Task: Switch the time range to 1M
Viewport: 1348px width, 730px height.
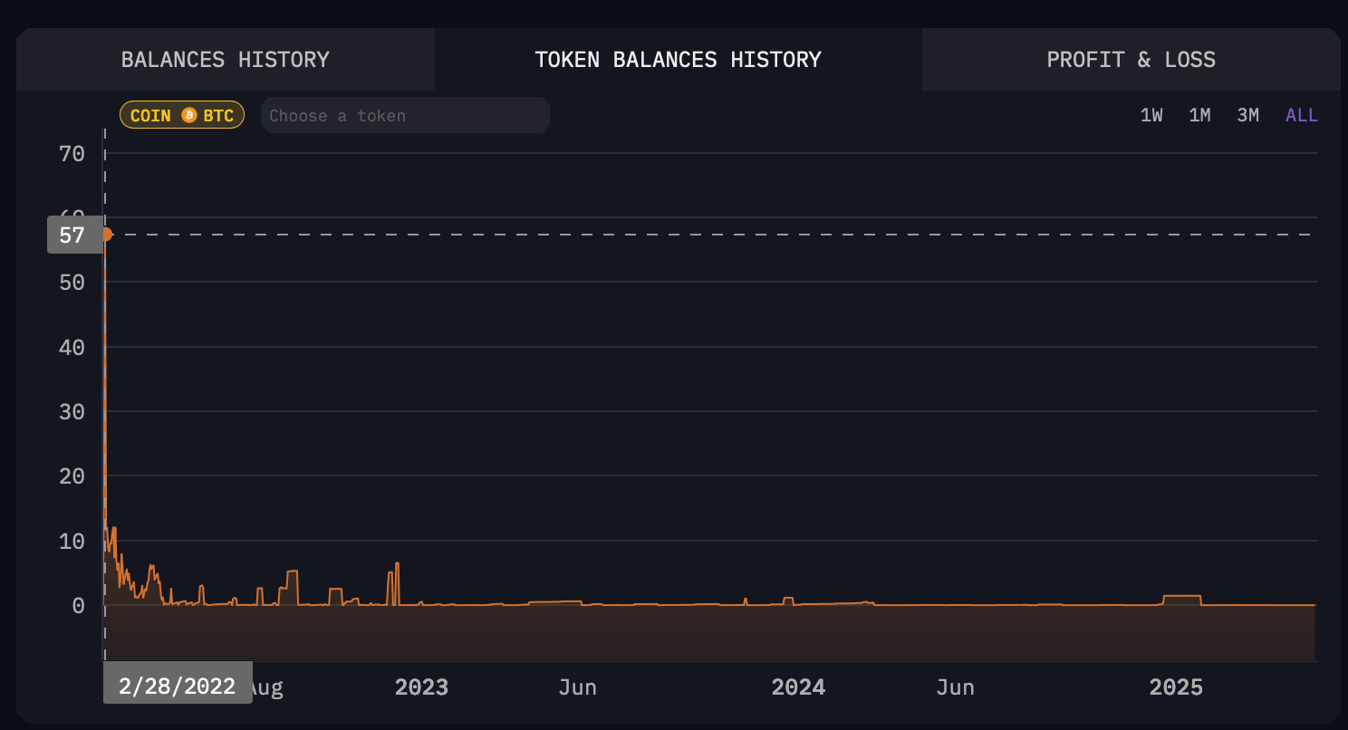Action: (1199, 116)
